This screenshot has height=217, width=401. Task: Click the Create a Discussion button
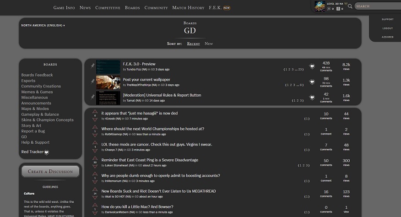(50, 172)
